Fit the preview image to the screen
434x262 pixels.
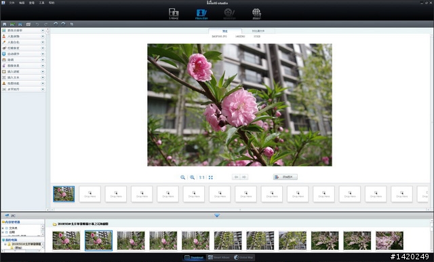click(x=211, y=177)
